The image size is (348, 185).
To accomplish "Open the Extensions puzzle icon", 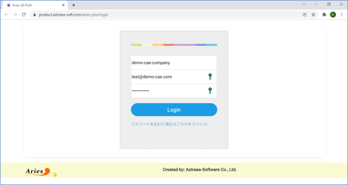I will (324, 15).
